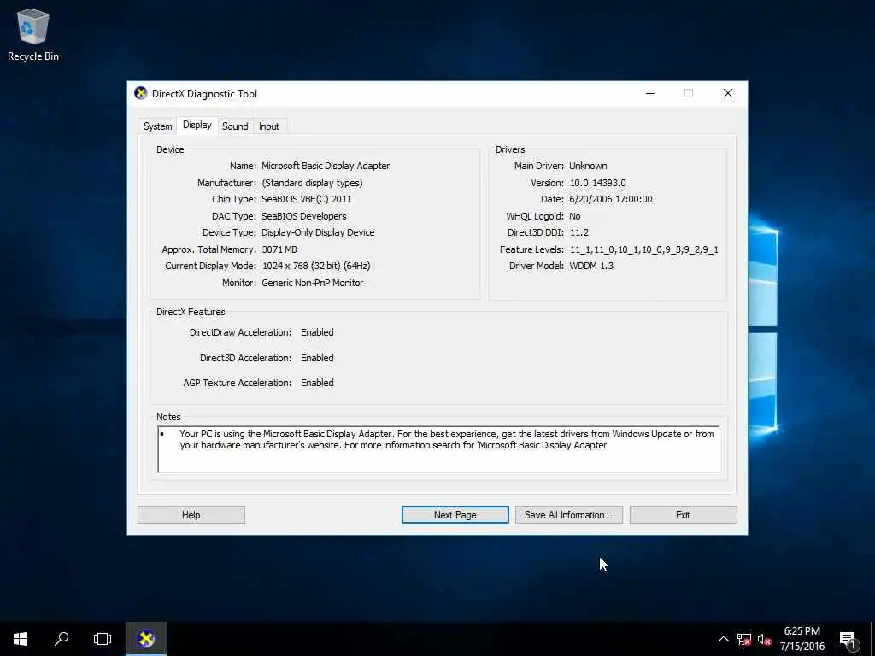This screenshot has height=656, width=875.
Task: Show hidden system tray icons
Action: (723, 639)
